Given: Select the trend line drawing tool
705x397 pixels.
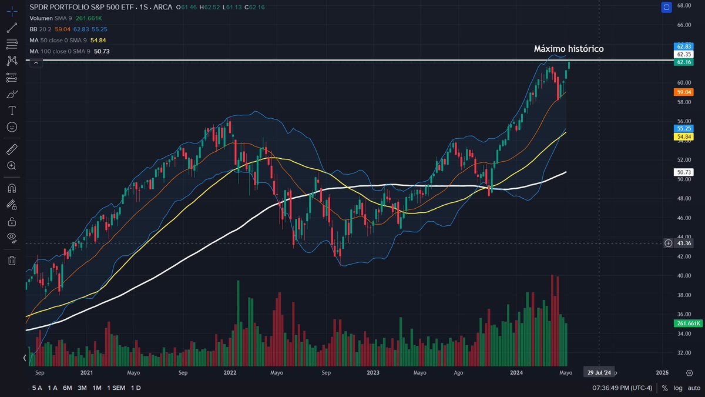Looking at the screenshot, I should click(12, 28).
